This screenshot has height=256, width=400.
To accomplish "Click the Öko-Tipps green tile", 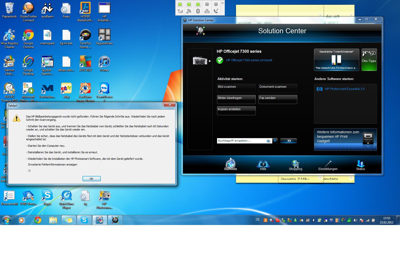I will [369, 60].
